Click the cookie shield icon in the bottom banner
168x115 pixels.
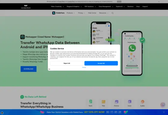pyautogui.click(x=2, y=113)
